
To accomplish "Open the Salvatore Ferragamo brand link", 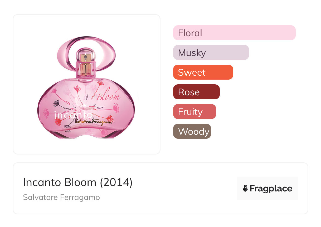I will pos(61,197).
